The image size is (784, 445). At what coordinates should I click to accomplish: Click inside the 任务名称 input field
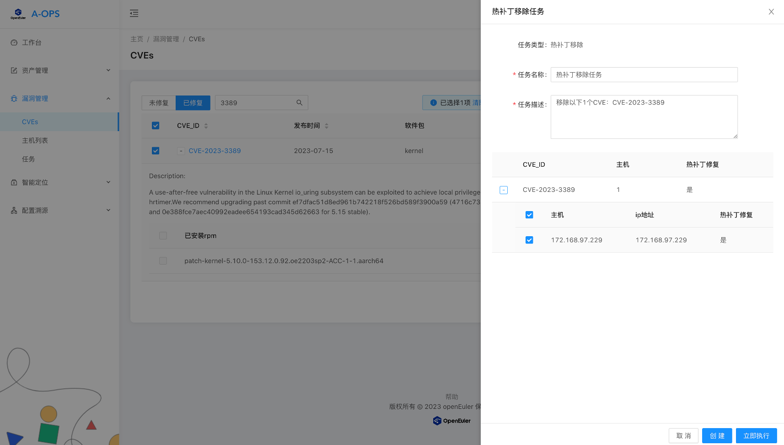(644, 74)
